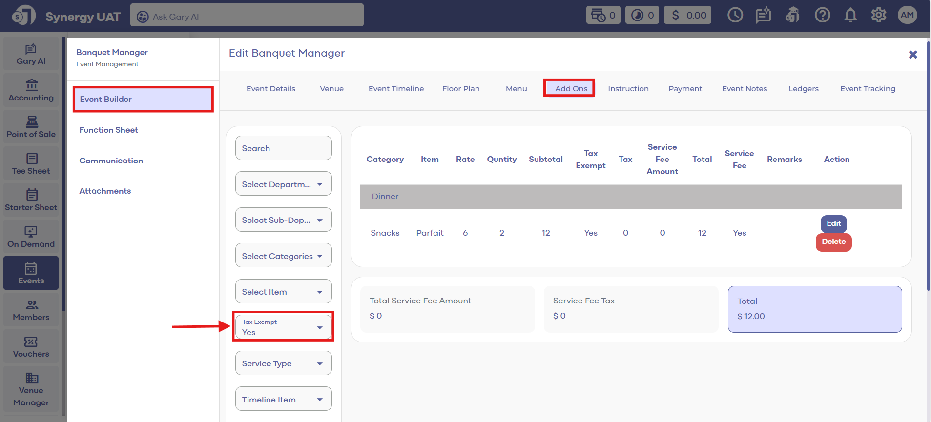This screenshot has width=931, height=422.
Task: Close the Edit Banquet Manager panel
Action: 912,55
